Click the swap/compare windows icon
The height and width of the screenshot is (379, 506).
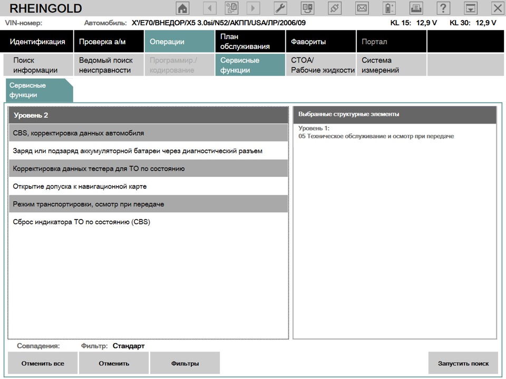[307, 8]
